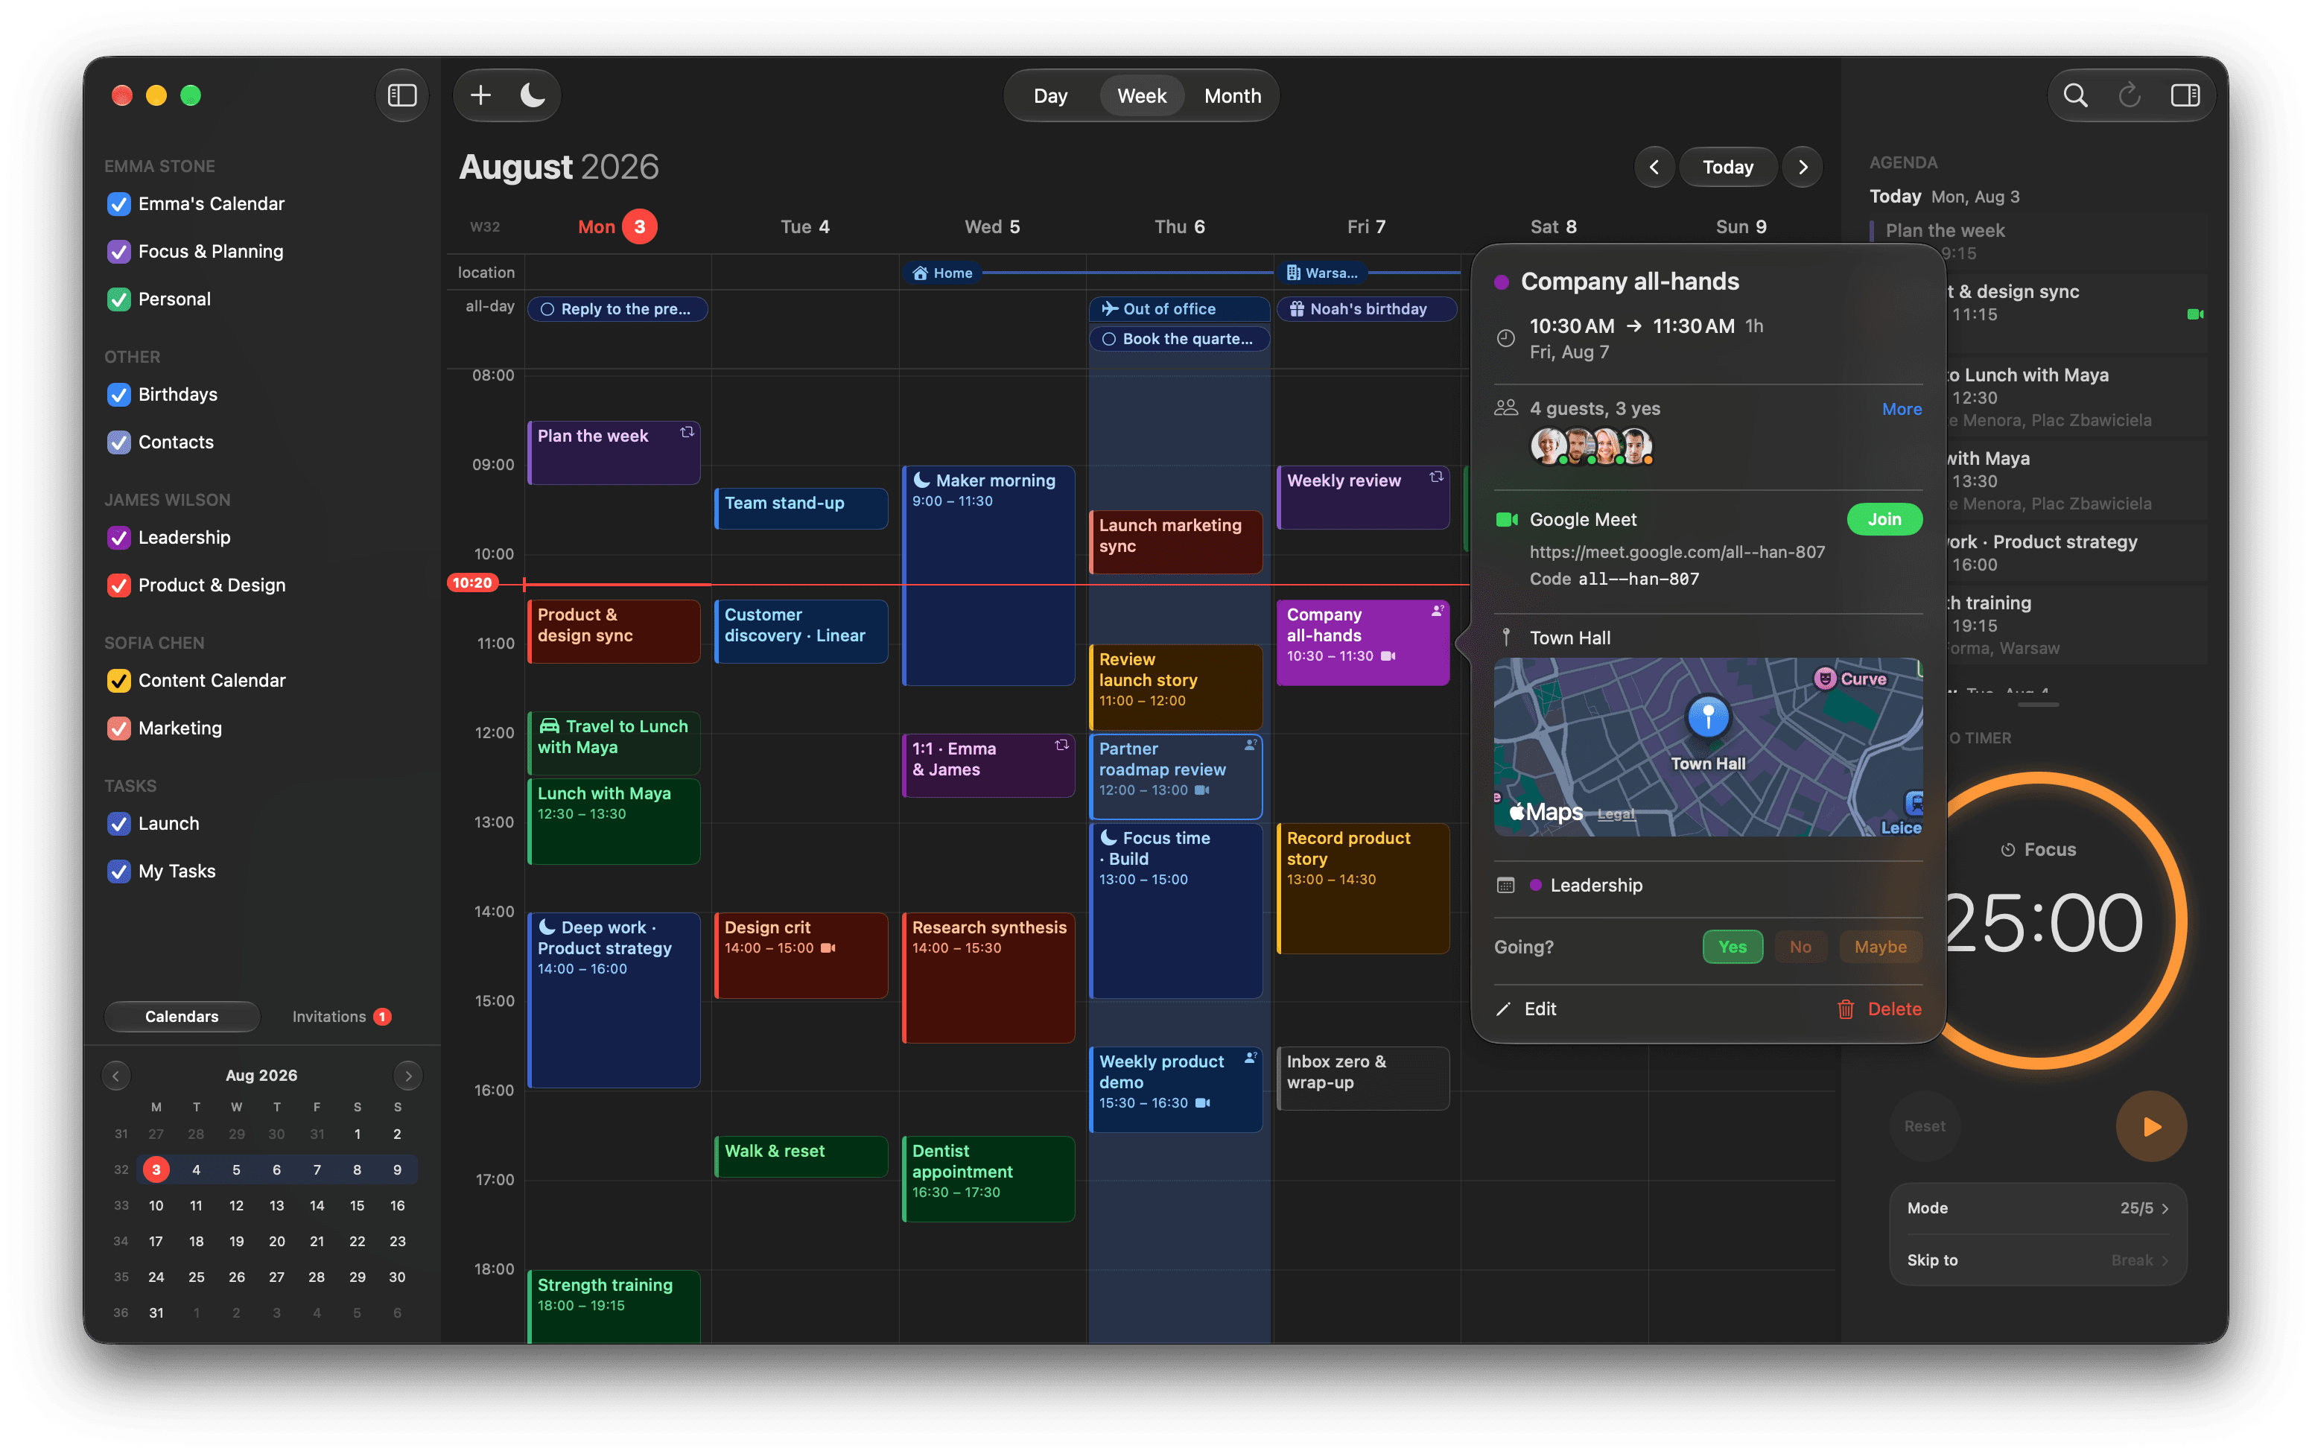2312x1454 pixels.
Task: Show next month in mini calendar
Action: point(407,1075)
